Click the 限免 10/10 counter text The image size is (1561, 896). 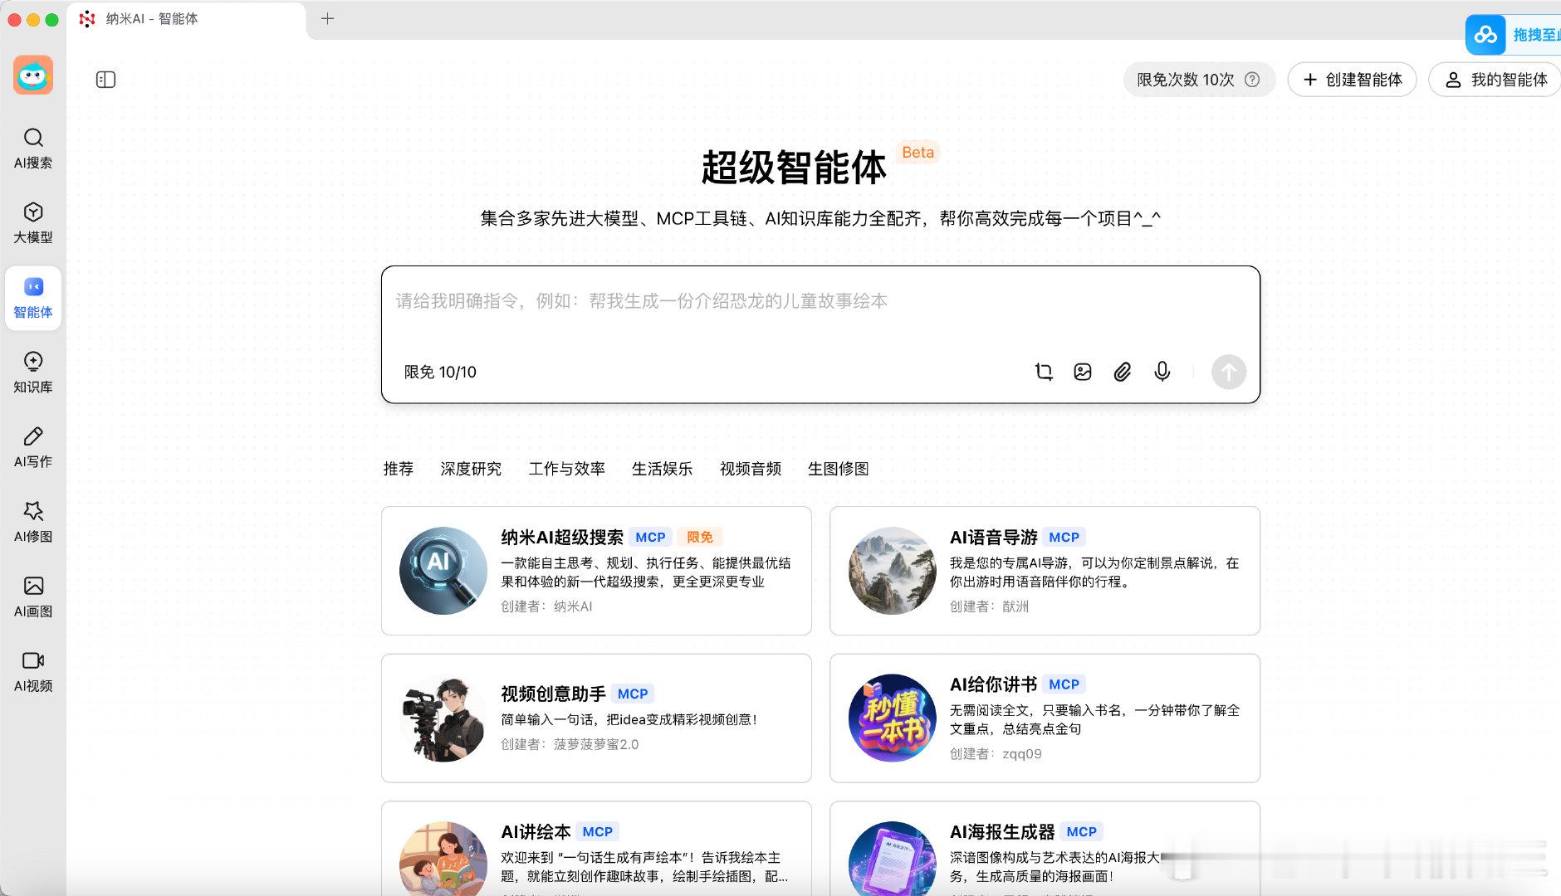click(440, 372)
